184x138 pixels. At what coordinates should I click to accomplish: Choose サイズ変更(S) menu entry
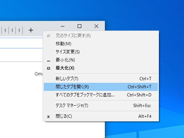pyautogui.click(x=101, y=52)
